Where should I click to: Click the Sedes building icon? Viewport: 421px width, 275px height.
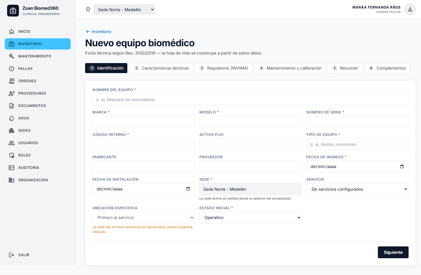(x=12, y=131)
